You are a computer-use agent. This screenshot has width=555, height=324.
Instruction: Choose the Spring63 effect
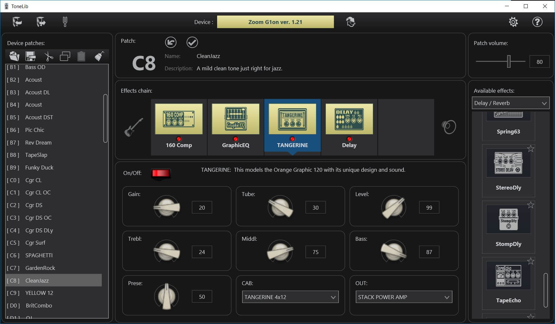(508, 126)
